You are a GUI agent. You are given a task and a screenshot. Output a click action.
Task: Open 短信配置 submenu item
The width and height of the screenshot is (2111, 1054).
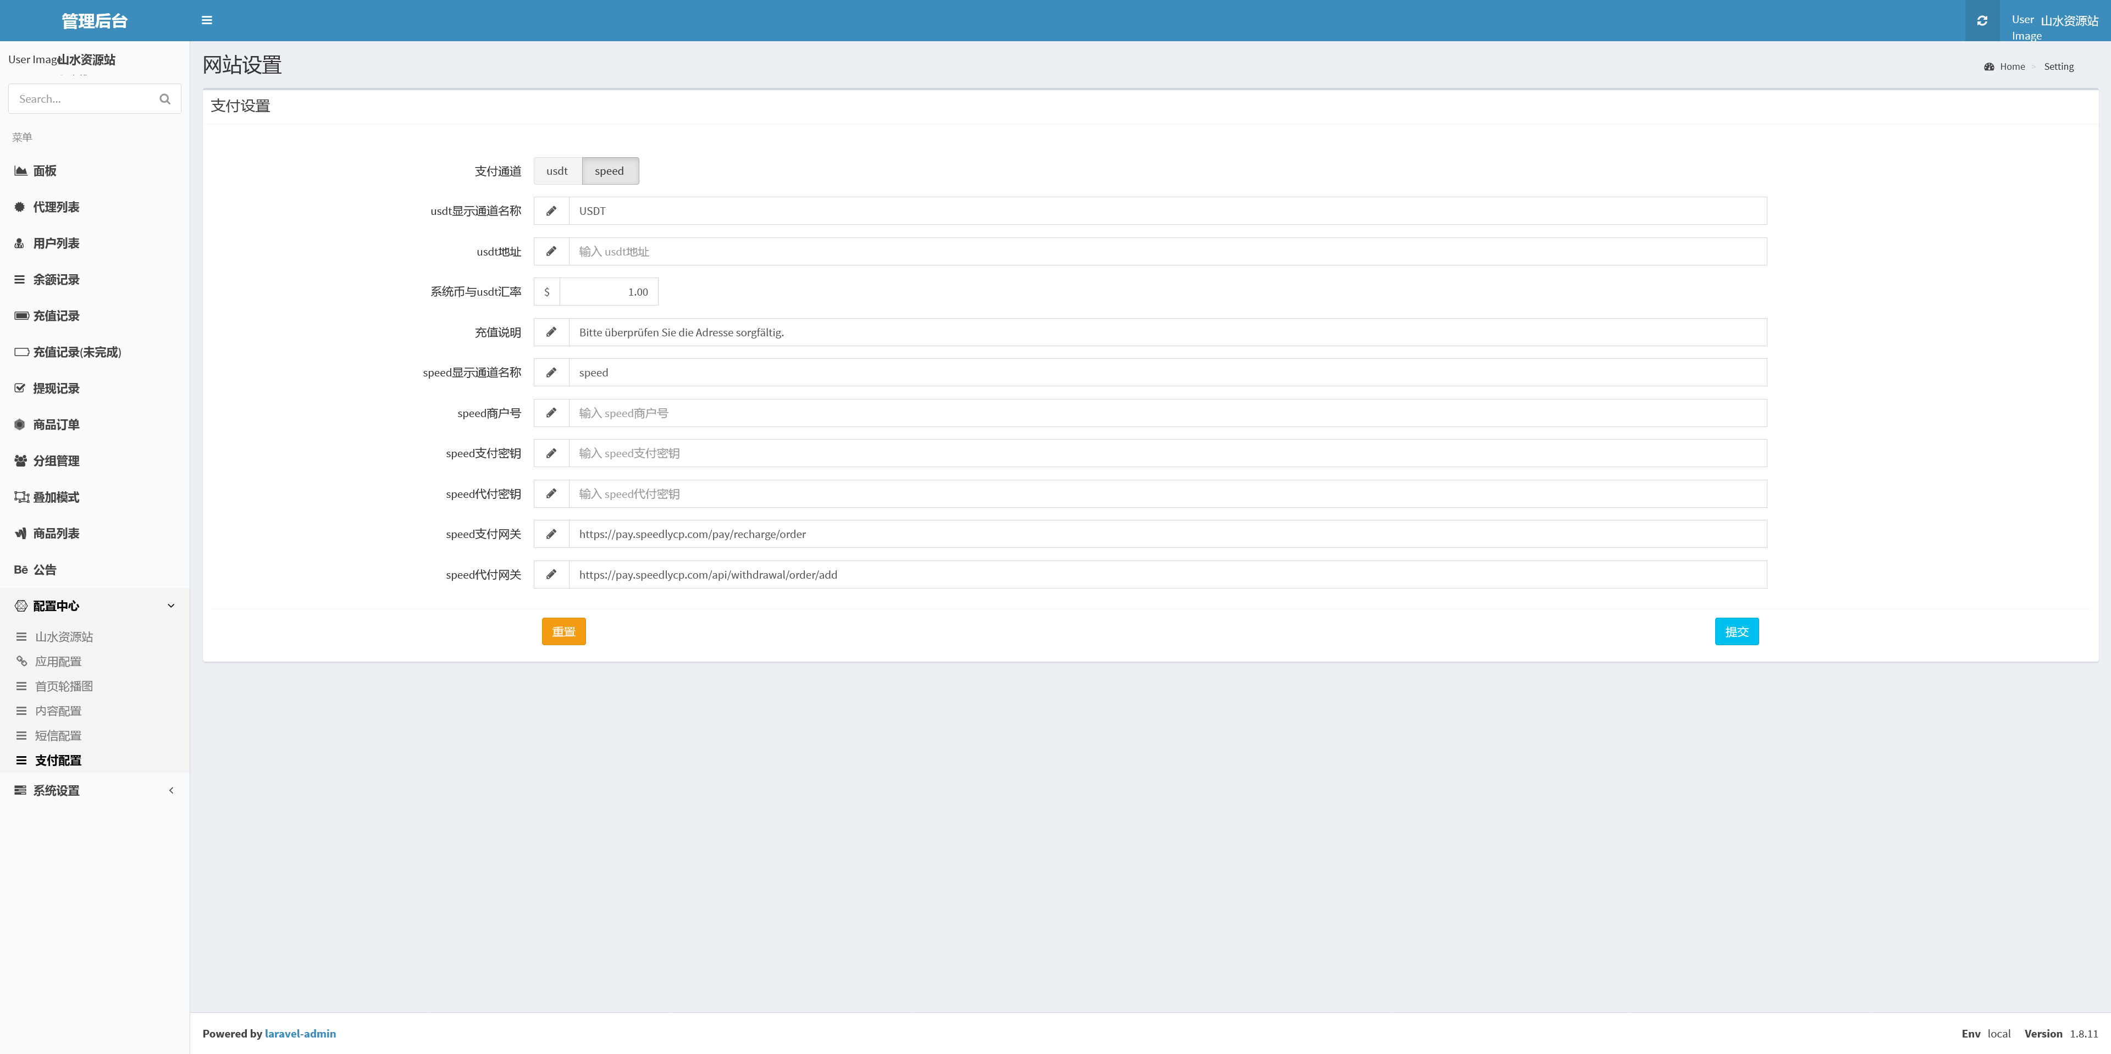point(57,735)
